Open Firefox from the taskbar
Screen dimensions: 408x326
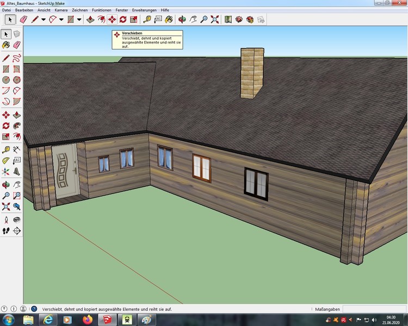tap(88, 319)
